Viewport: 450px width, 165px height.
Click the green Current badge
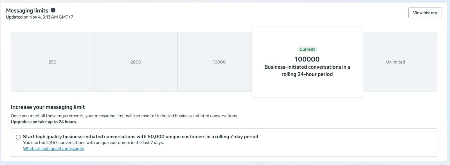click(307, 49)
